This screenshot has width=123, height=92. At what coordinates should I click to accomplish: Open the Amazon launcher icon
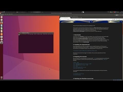point(2,37)
